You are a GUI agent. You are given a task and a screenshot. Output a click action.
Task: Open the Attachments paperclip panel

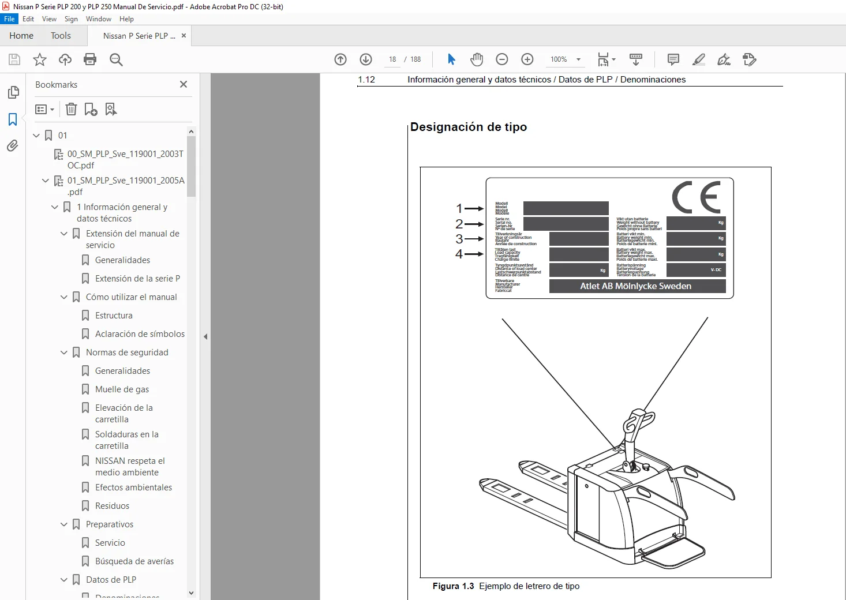click(13, 146)
